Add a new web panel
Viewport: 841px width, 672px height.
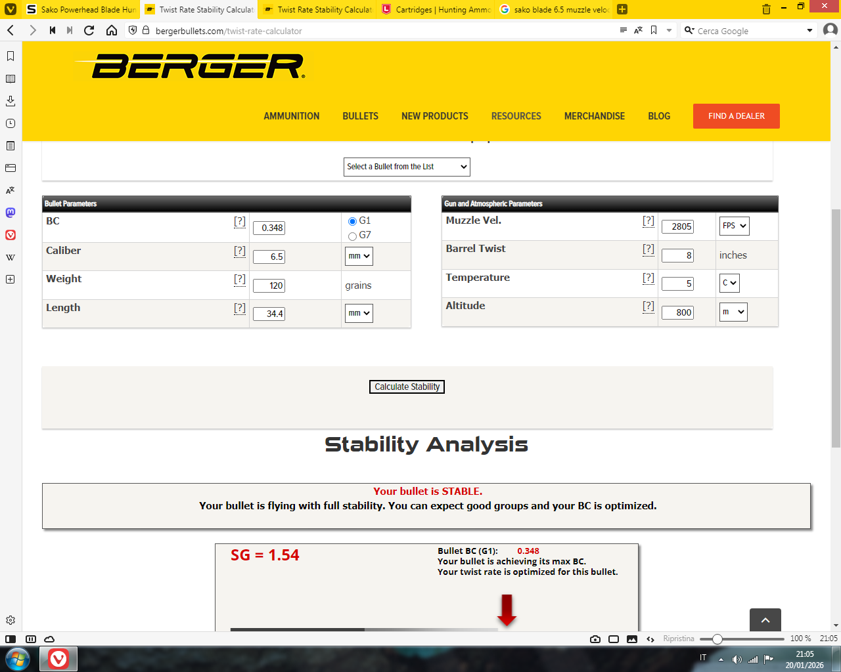pos(11,279)
